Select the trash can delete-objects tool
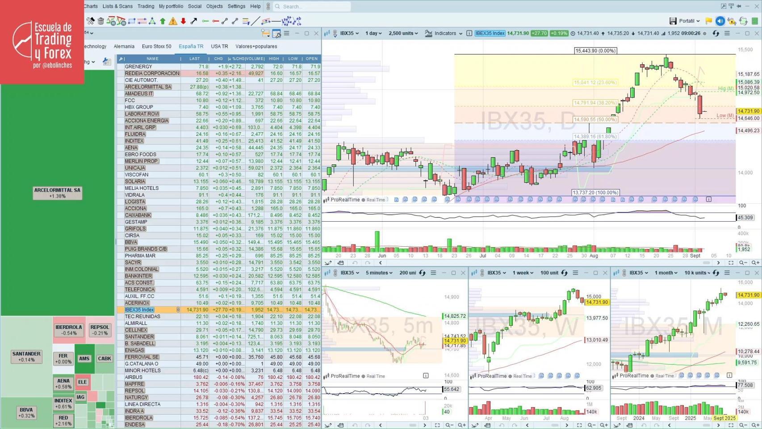 pyautogui.click(x=101, y=21)
